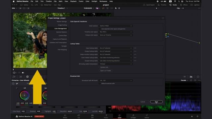Screen dimensions: 212x119
Task: Show the Scopes panel icon
Action: point(191,77)
